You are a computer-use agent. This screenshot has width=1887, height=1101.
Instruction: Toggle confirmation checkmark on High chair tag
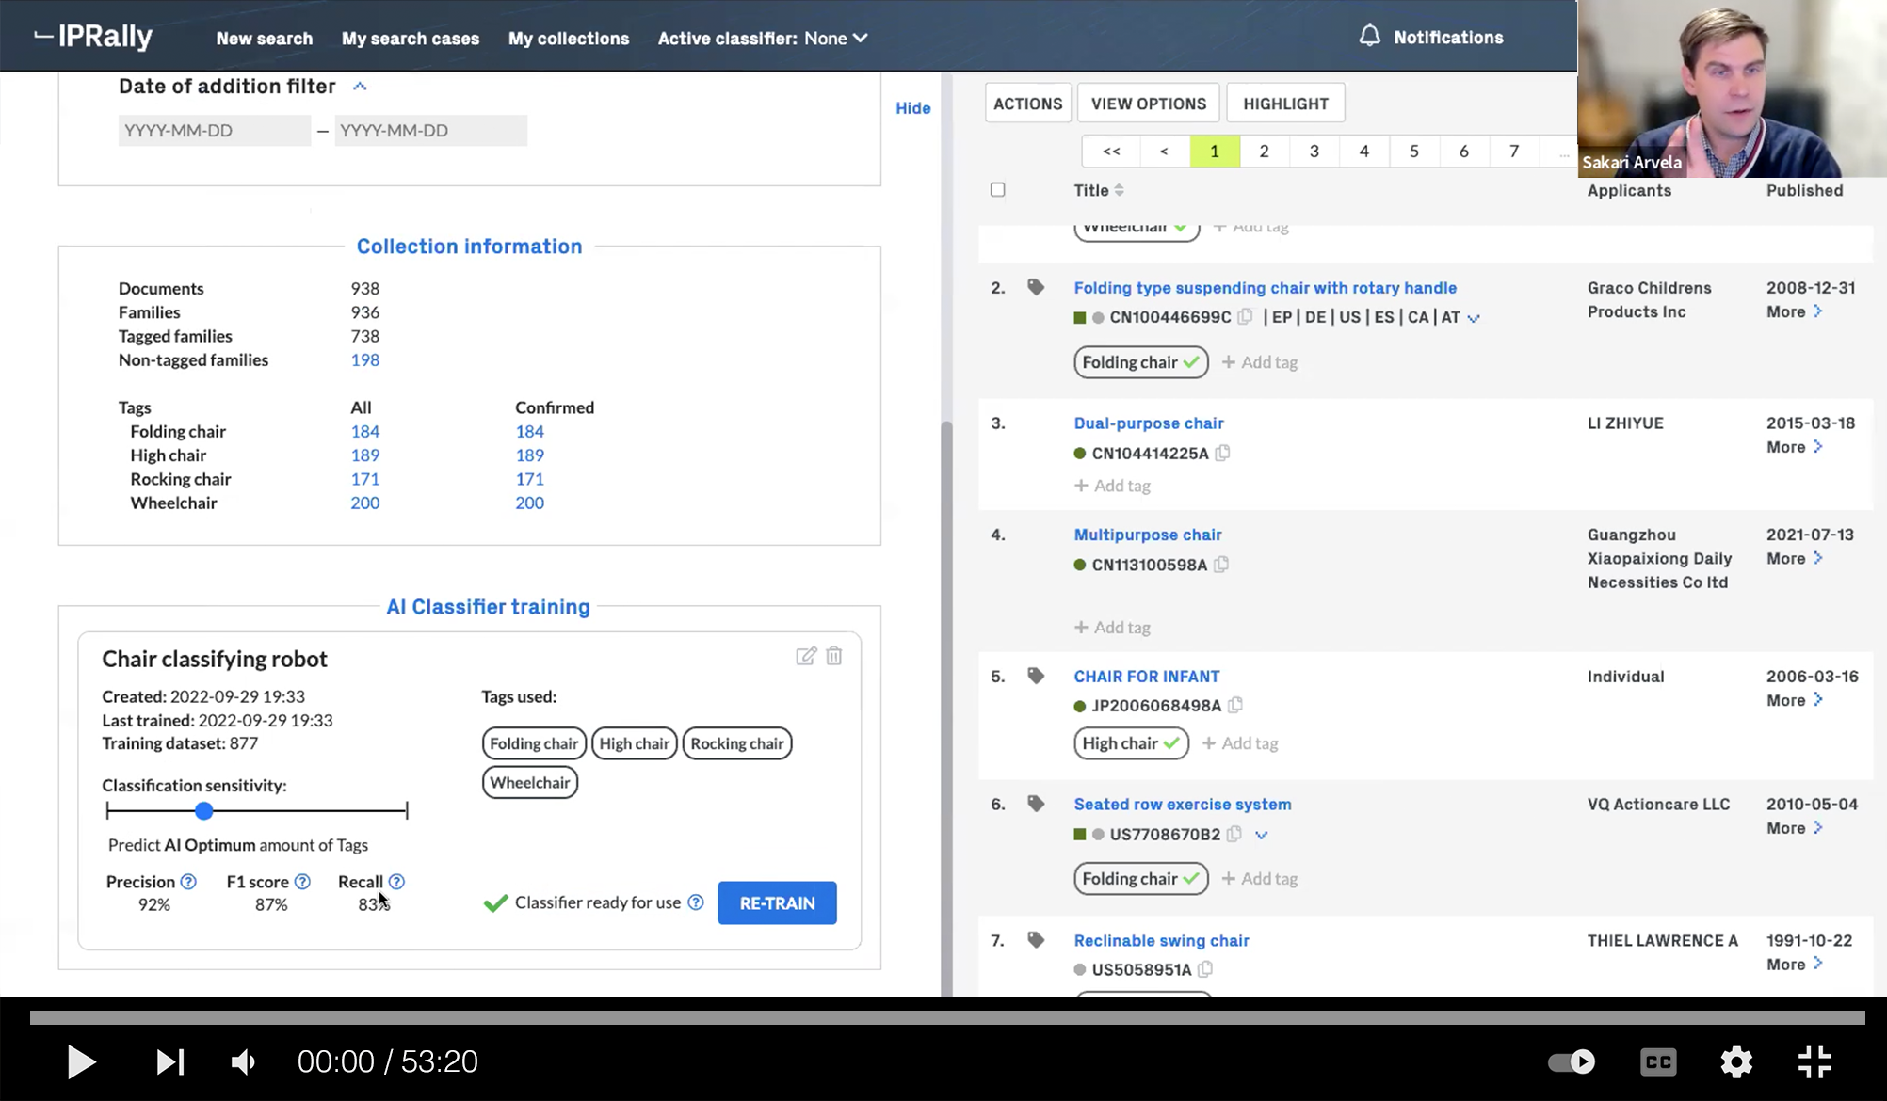(x=1172, y=743)
